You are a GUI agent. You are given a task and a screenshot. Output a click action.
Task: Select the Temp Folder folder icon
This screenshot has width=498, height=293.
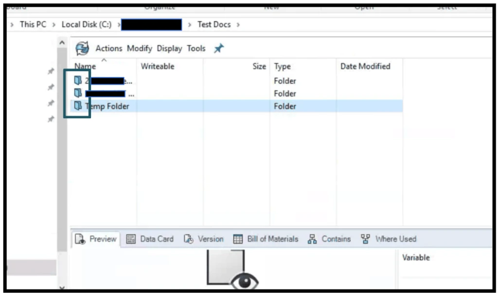tap(78, 106)
